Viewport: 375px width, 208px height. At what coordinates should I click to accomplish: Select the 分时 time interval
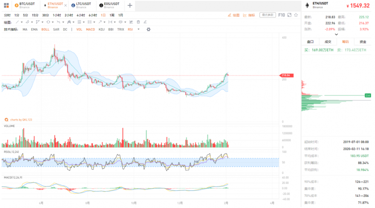tap(7, 15)
